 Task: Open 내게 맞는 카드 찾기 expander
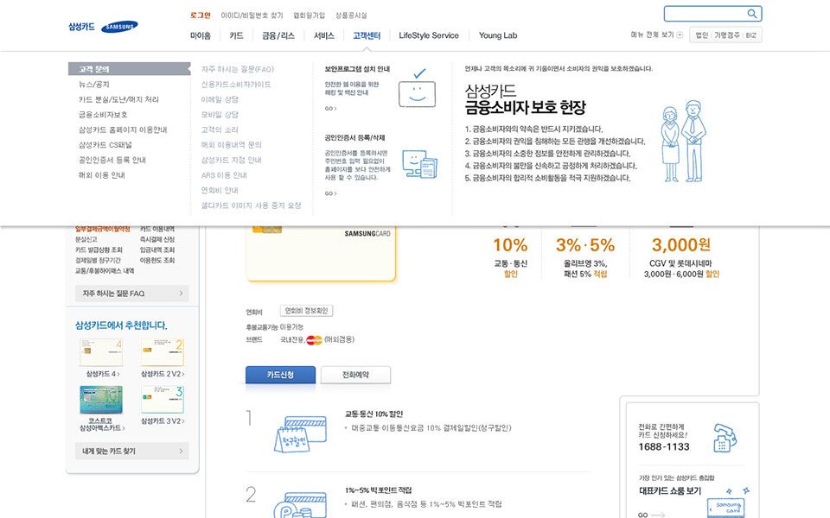131,451
